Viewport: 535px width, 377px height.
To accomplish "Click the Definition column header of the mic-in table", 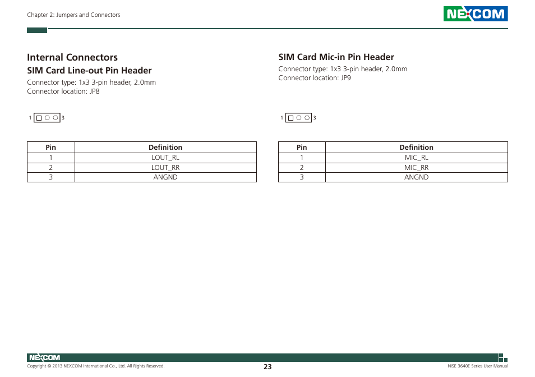I will (416, 148).
